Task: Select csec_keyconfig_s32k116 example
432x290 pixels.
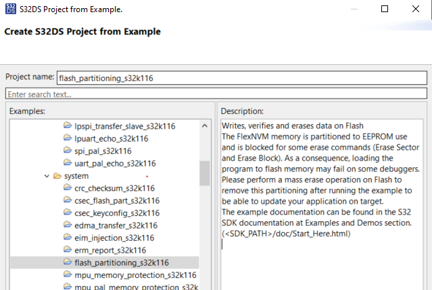Action: 117,213
